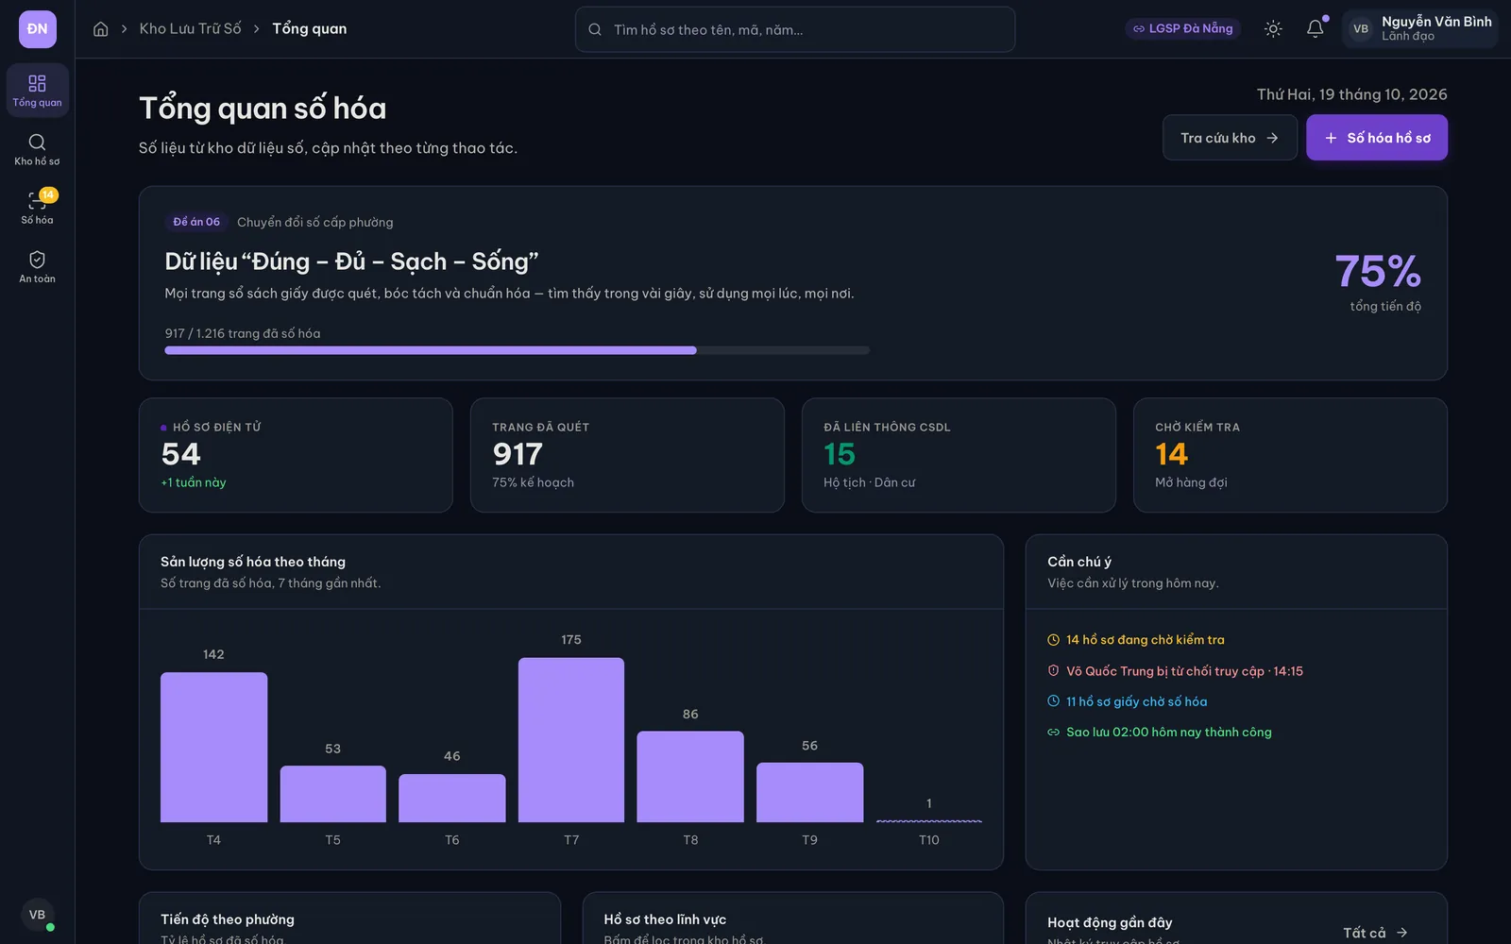Click Tất cả in Hoạt động gần đây
This screenshot has width=1511, height=944.
coord(1375,933)
